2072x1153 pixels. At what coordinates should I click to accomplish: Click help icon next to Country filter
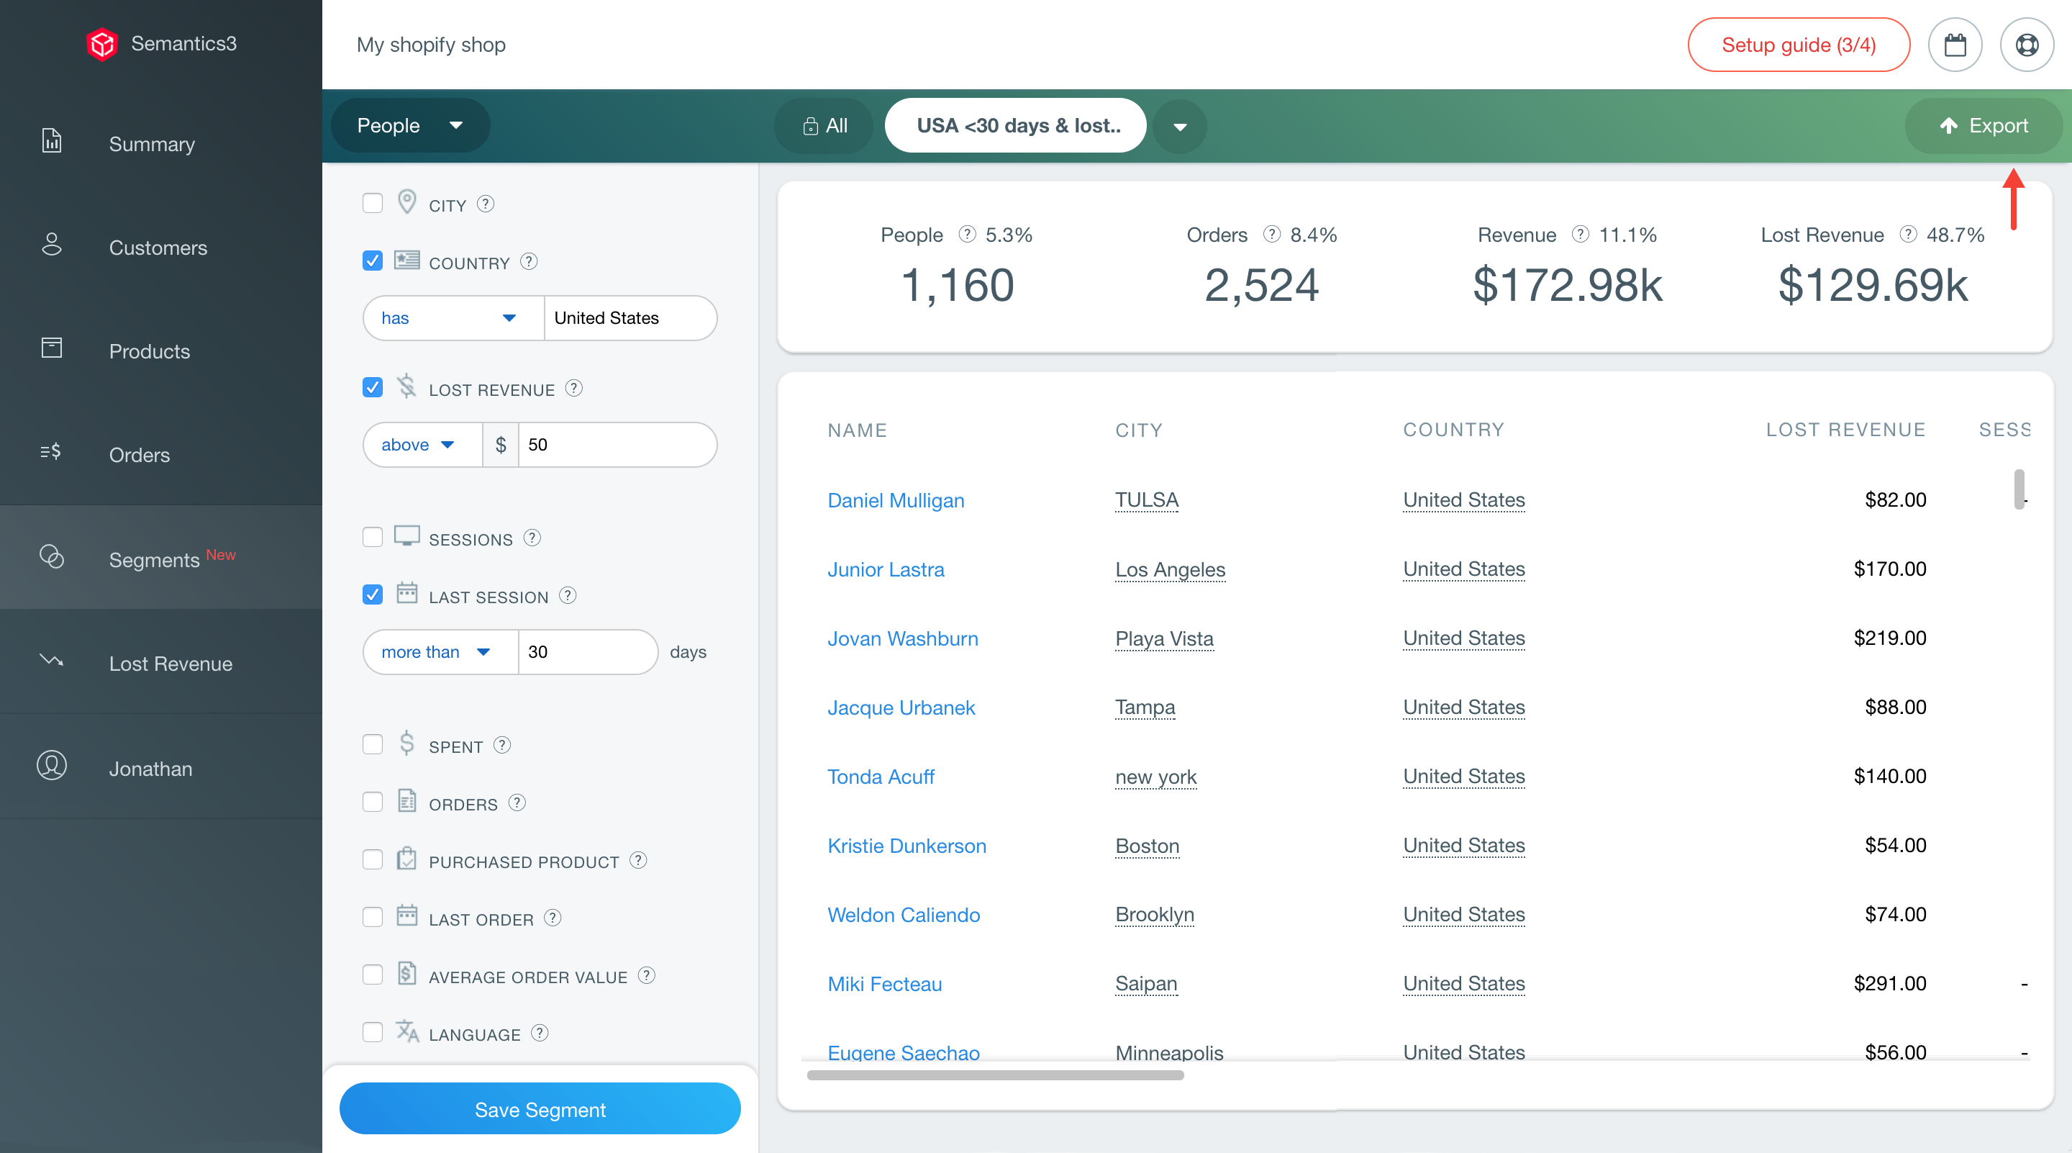[x=529, y=261]
